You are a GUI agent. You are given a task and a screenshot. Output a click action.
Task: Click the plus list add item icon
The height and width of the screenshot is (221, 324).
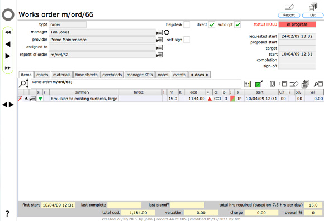tap(282, 84)
